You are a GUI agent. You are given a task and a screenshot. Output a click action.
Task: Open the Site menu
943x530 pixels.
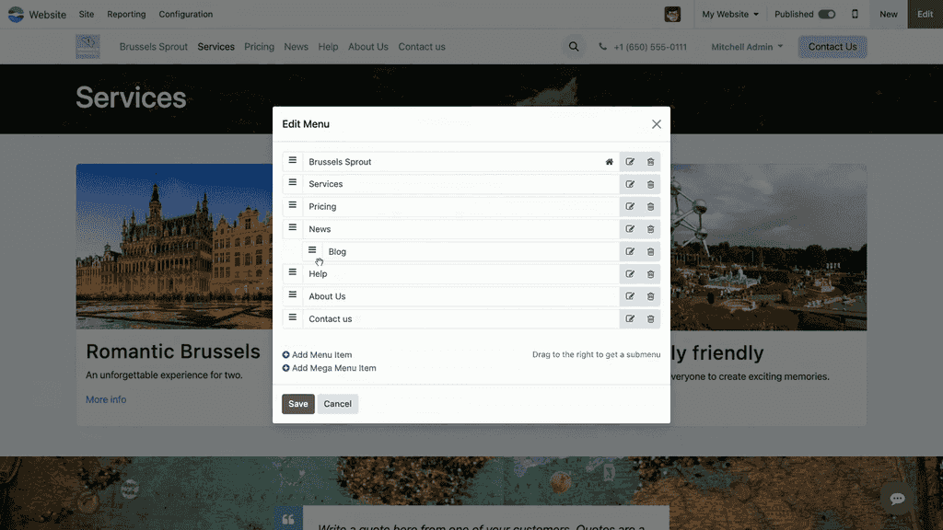point(87,14)
